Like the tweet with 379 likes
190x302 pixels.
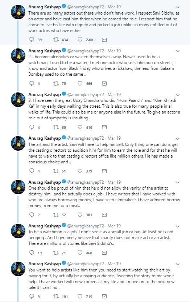coord(80,171)
